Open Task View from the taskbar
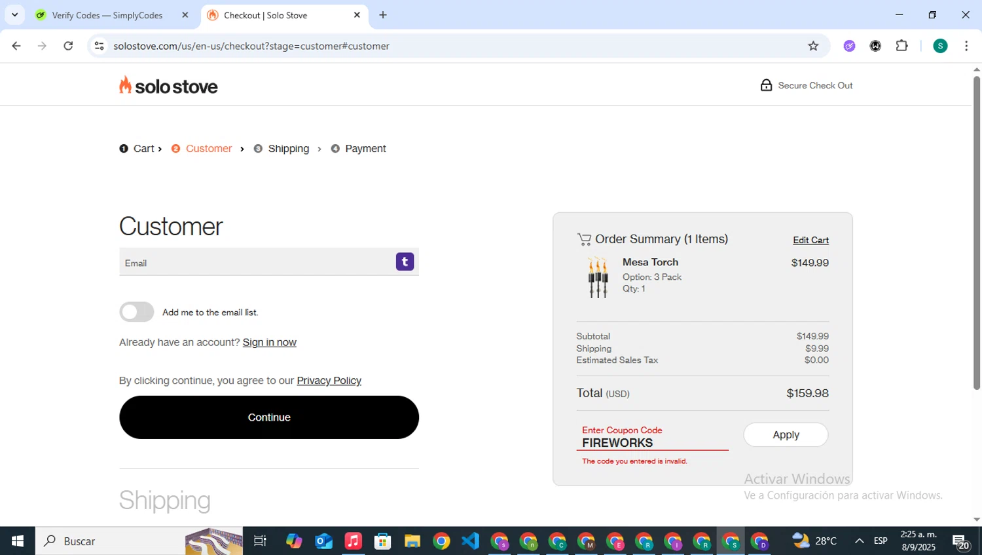This screenshot has width=982, height=555. (260, 541)
